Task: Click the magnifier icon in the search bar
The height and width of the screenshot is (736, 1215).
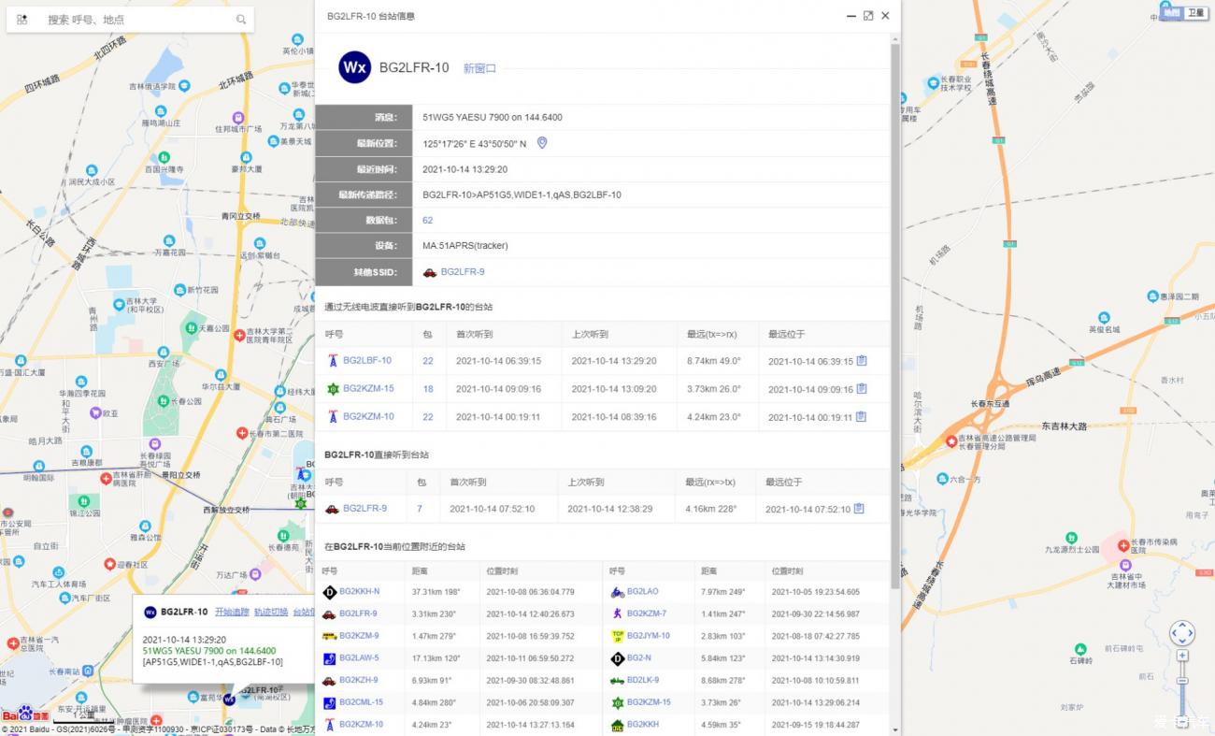Action: click(x=241, y=19)
